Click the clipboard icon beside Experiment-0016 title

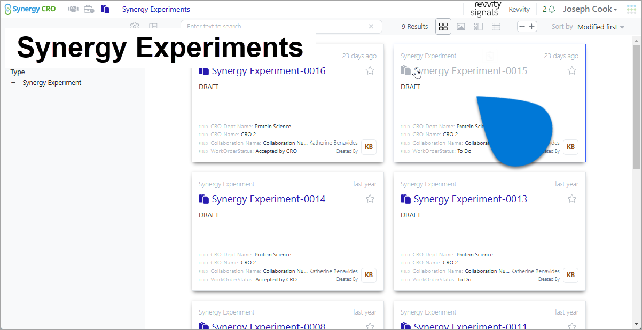[x=203, y=71]
